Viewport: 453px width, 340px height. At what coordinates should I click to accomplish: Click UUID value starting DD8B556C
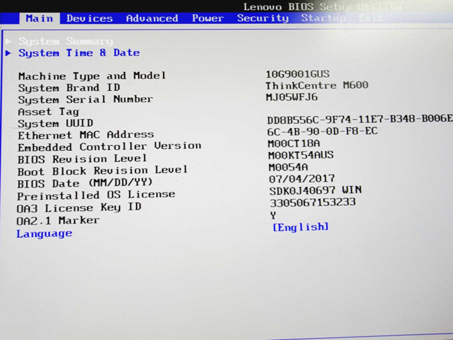point(360,119)
